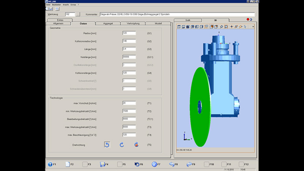Click the F7 confirm checkmark button
The image size is (304, 171).
point(156,164)
